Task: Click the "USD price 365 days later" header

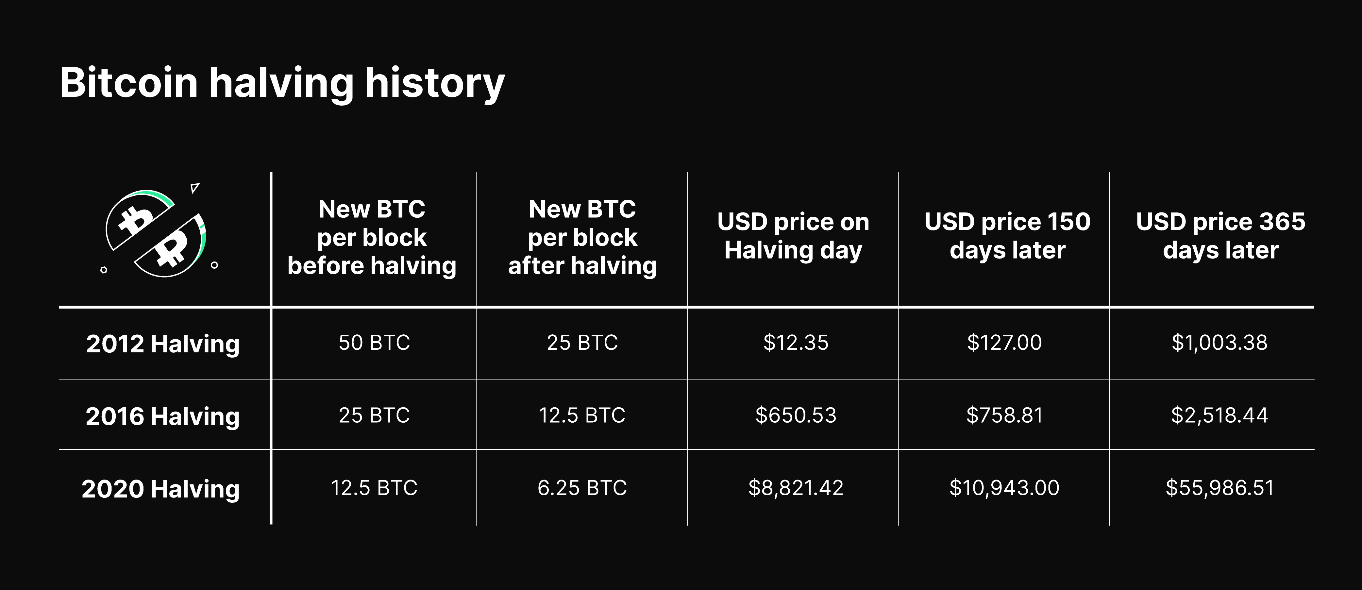Action: 1220,236
